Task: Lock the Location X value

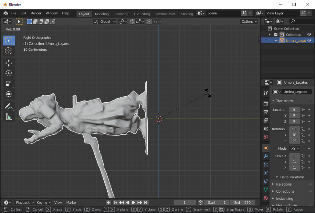Action: click(x=302, y=109)
